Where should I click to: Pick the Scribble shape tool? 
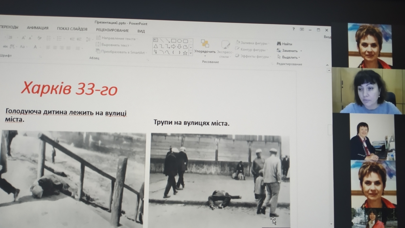tap(155, 52)
